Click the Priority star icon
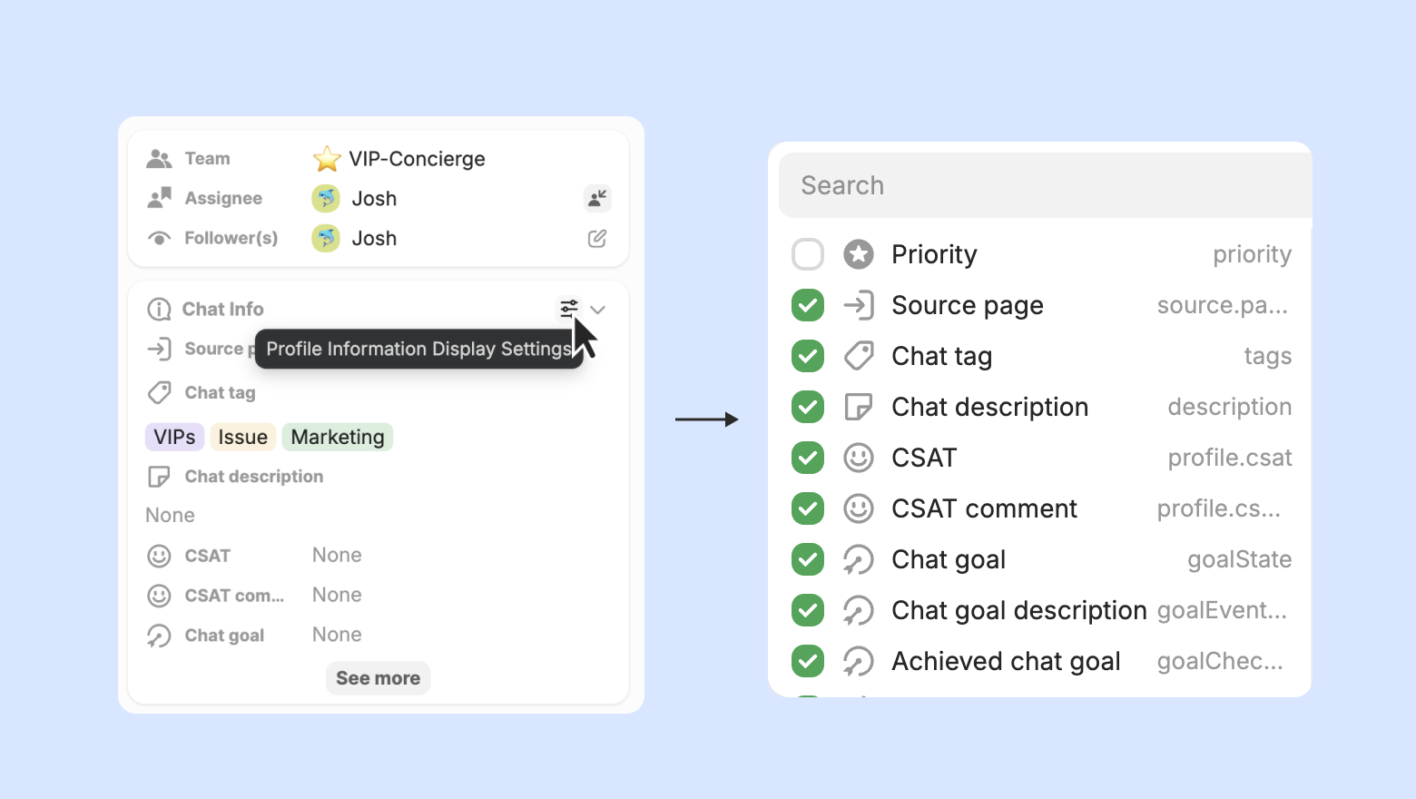The height and width of the screenshot is (799, 1416). (x=859, y=254)
